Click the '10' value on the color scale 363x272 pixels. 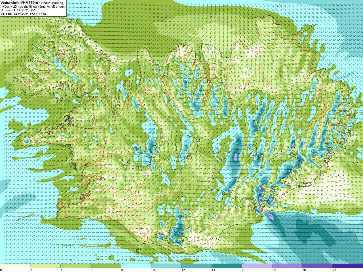point(153,270)
